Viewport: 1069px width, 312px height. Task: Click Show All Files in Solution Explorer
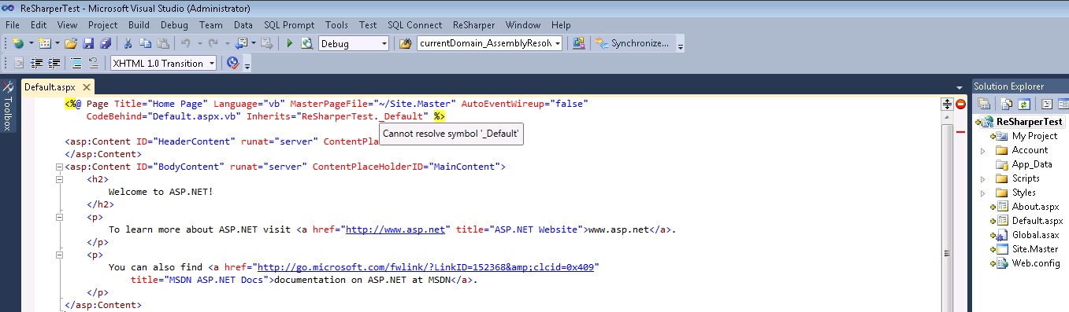(x=1007, y=104)
